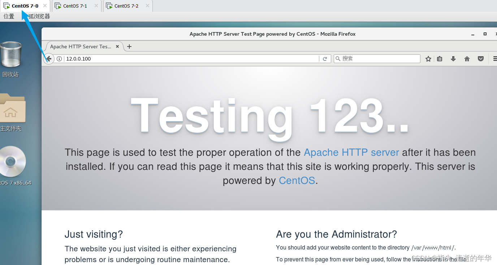Viewport: 497px width, 265px height.
Task: Click the Firefox window title bar text
Action: click(273, 34)
